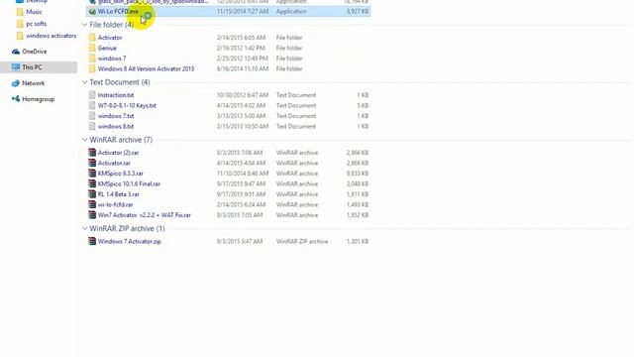This screenshot has width=634, height=357.
Task: Select the 'W7-8.0-8.1-10 Keys.txt' file name
Action: (x=127, y=106)
